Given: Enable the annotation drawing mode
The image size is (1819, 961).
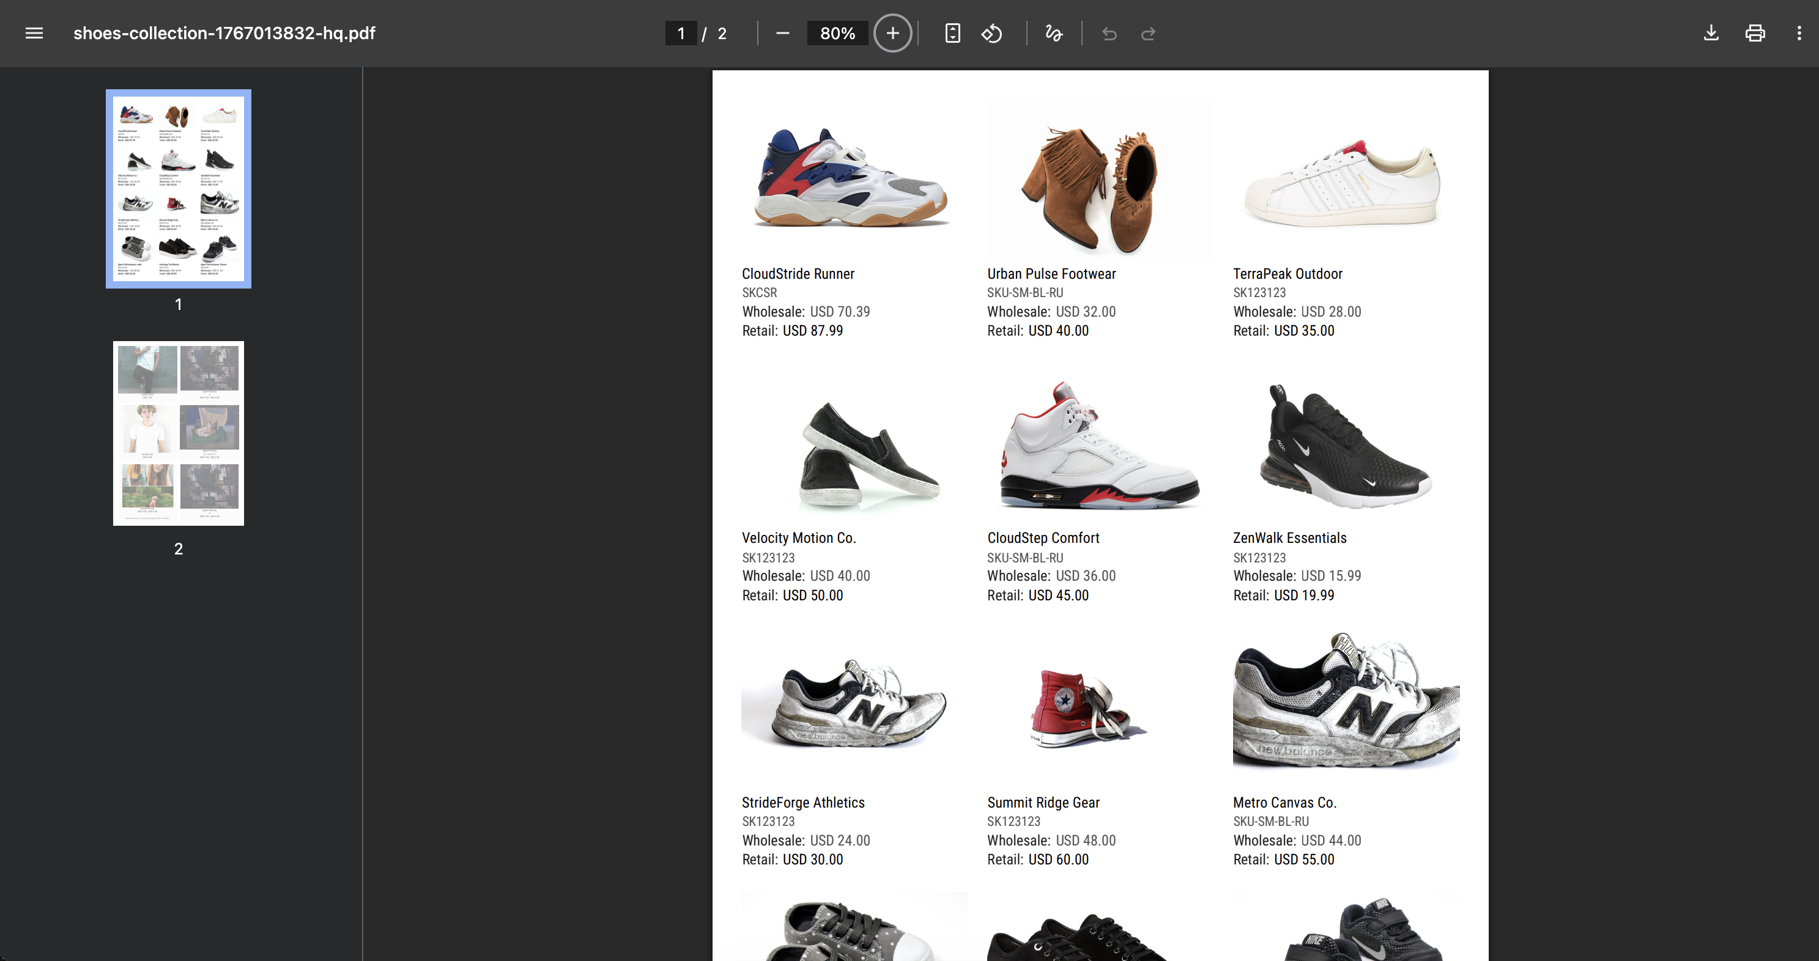Looking at the screenshot, I should (x=1053, y=33).
